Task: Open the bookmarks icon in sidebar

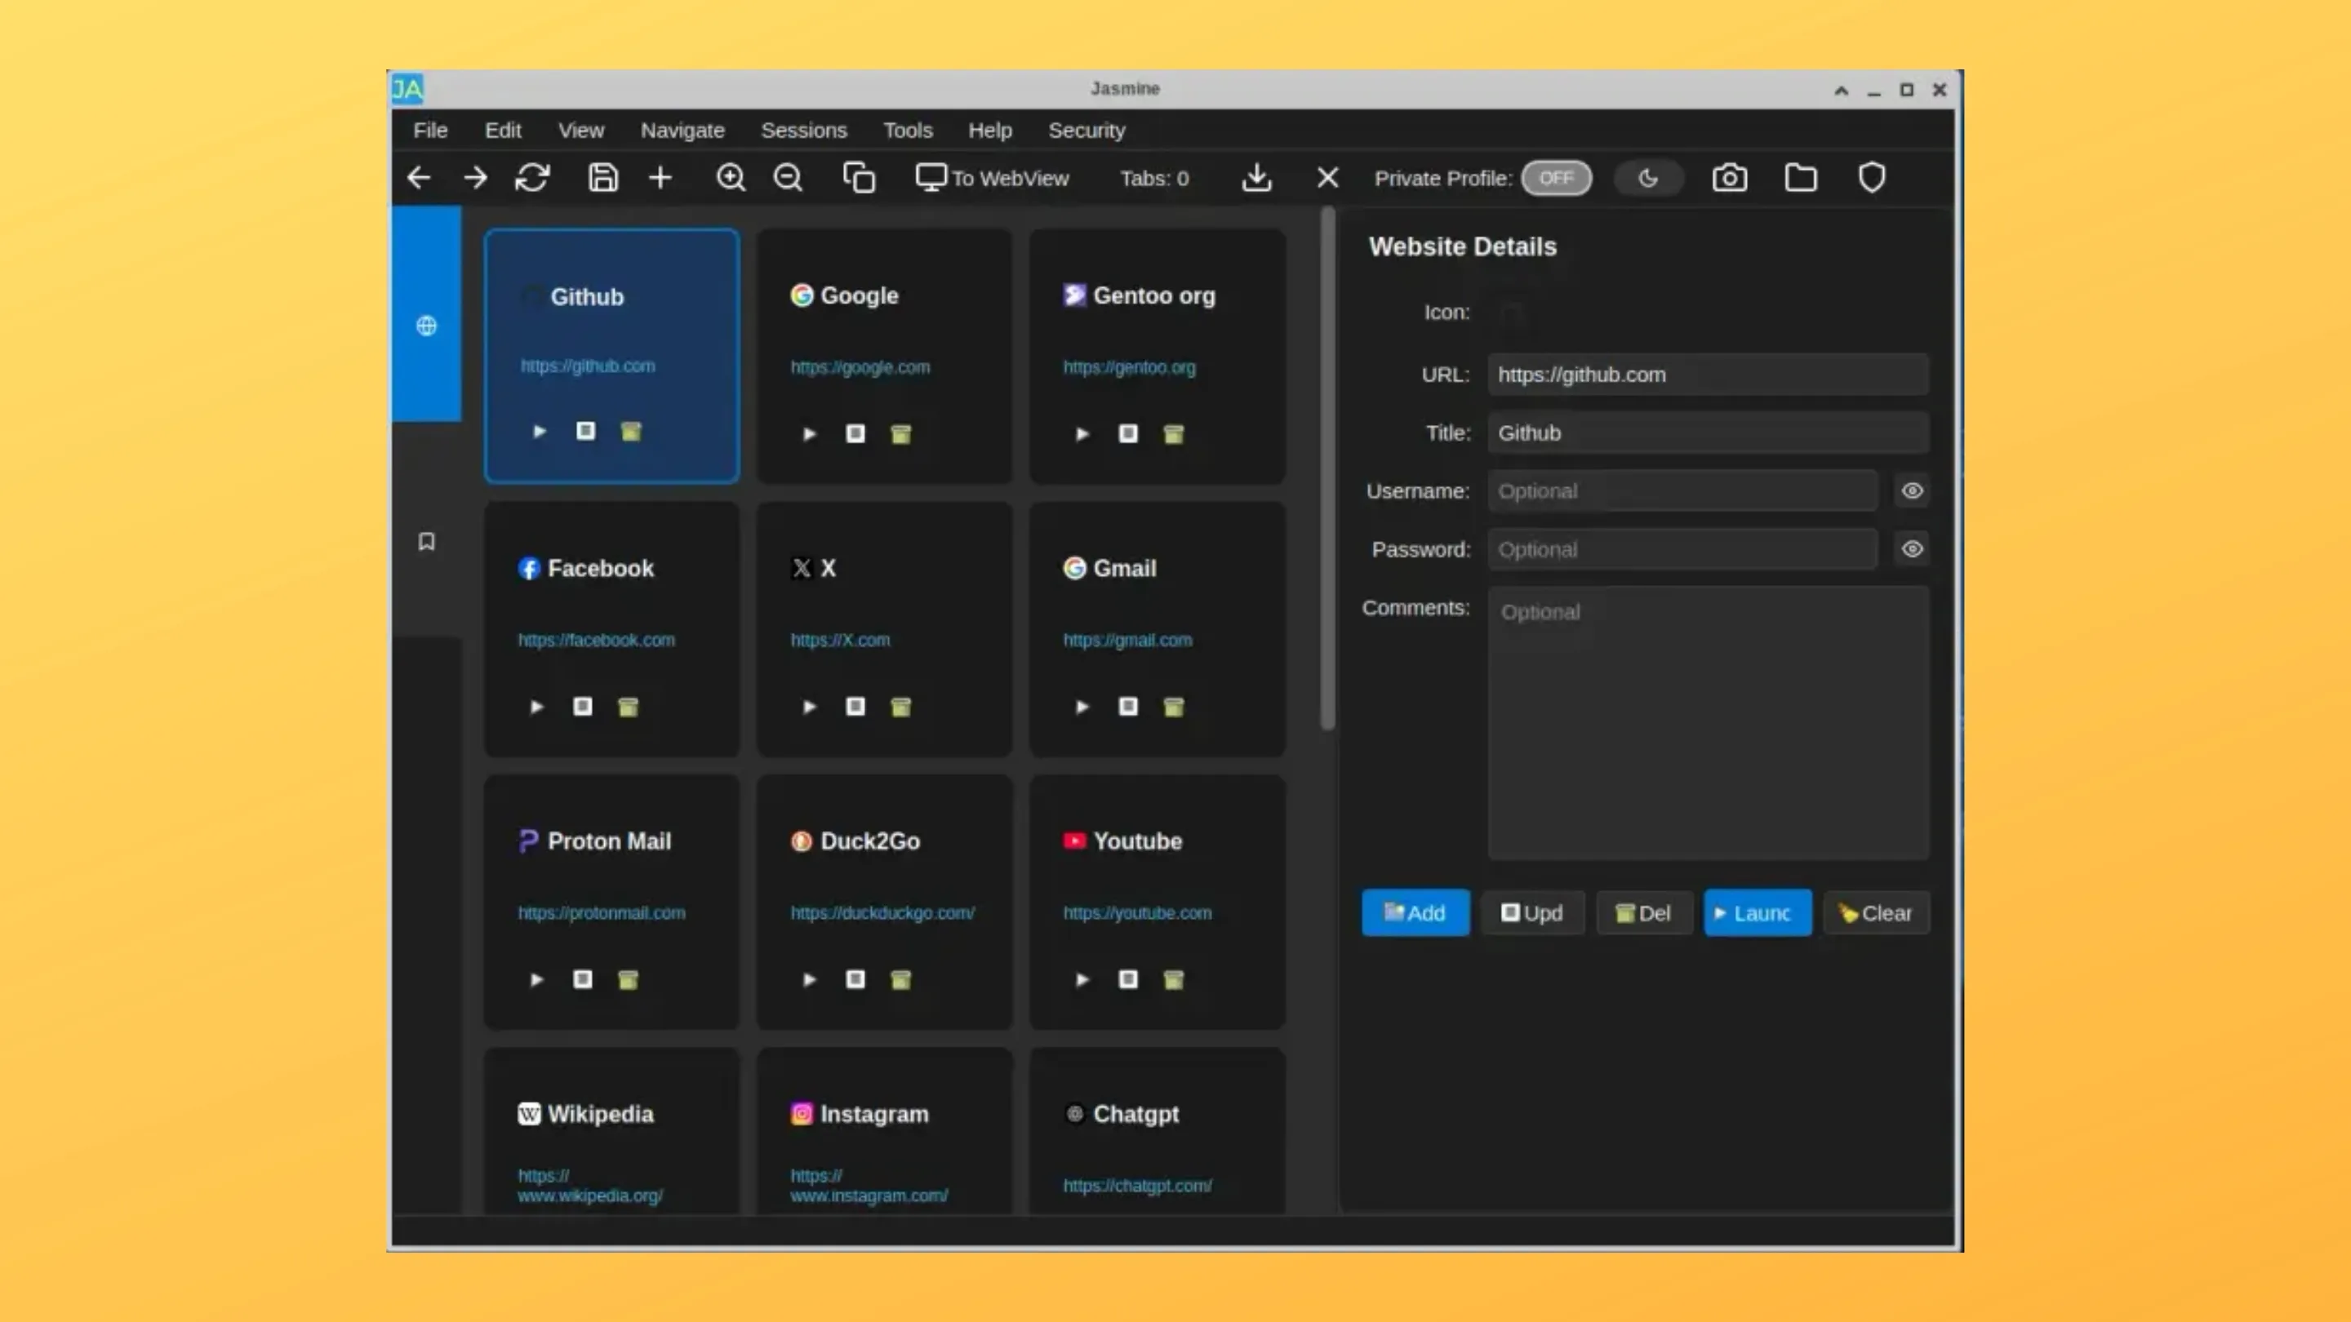Action: pos(426,542)
